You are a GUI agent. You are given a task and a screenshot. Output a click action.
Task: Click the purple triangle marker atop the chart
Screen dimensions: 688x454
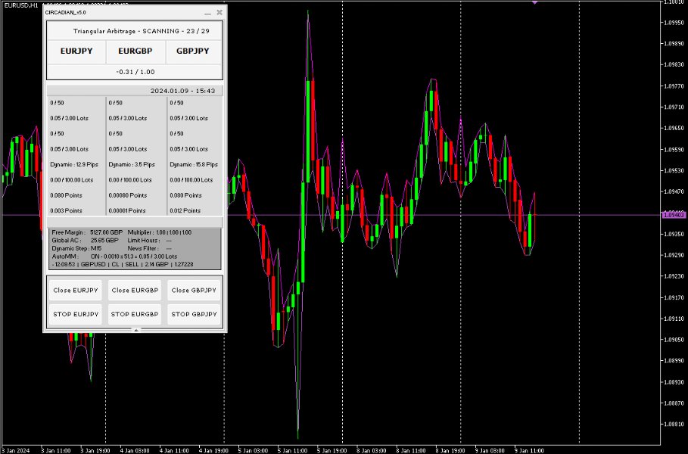534,2
